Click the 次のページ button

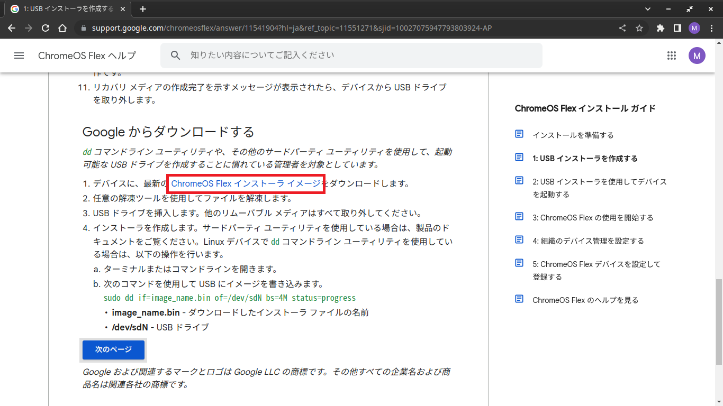[x=113, y=350]
